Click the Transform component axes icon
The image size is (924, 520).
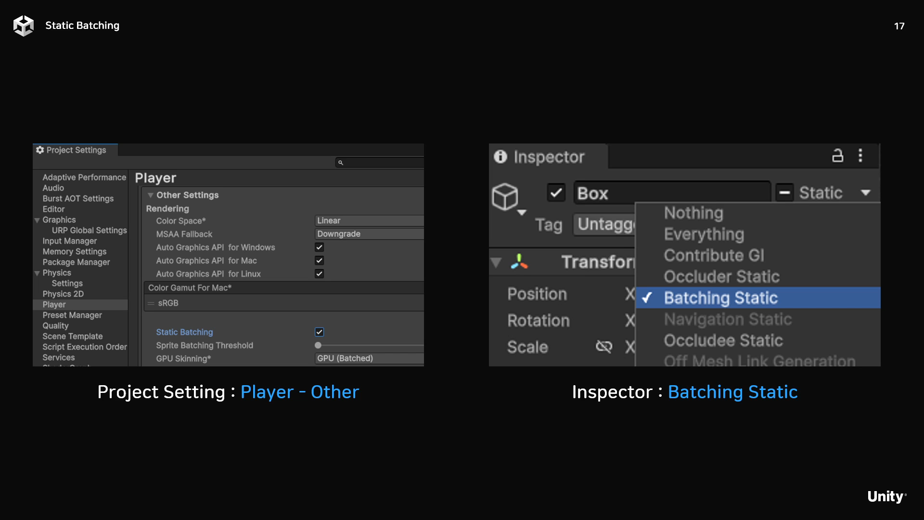[519, 261]
